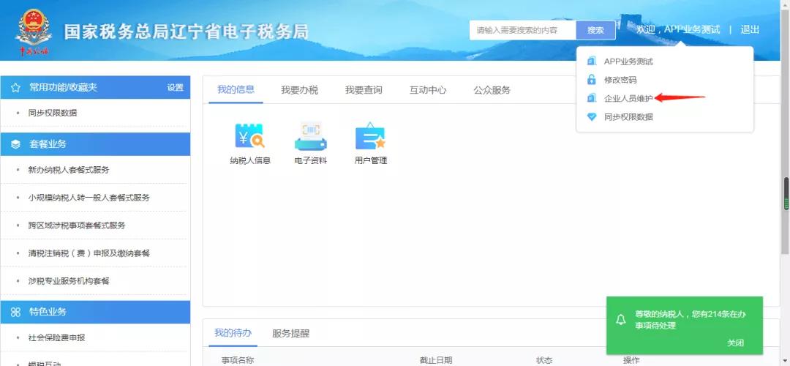Select the 我的待办 tab

coord(233,333)
